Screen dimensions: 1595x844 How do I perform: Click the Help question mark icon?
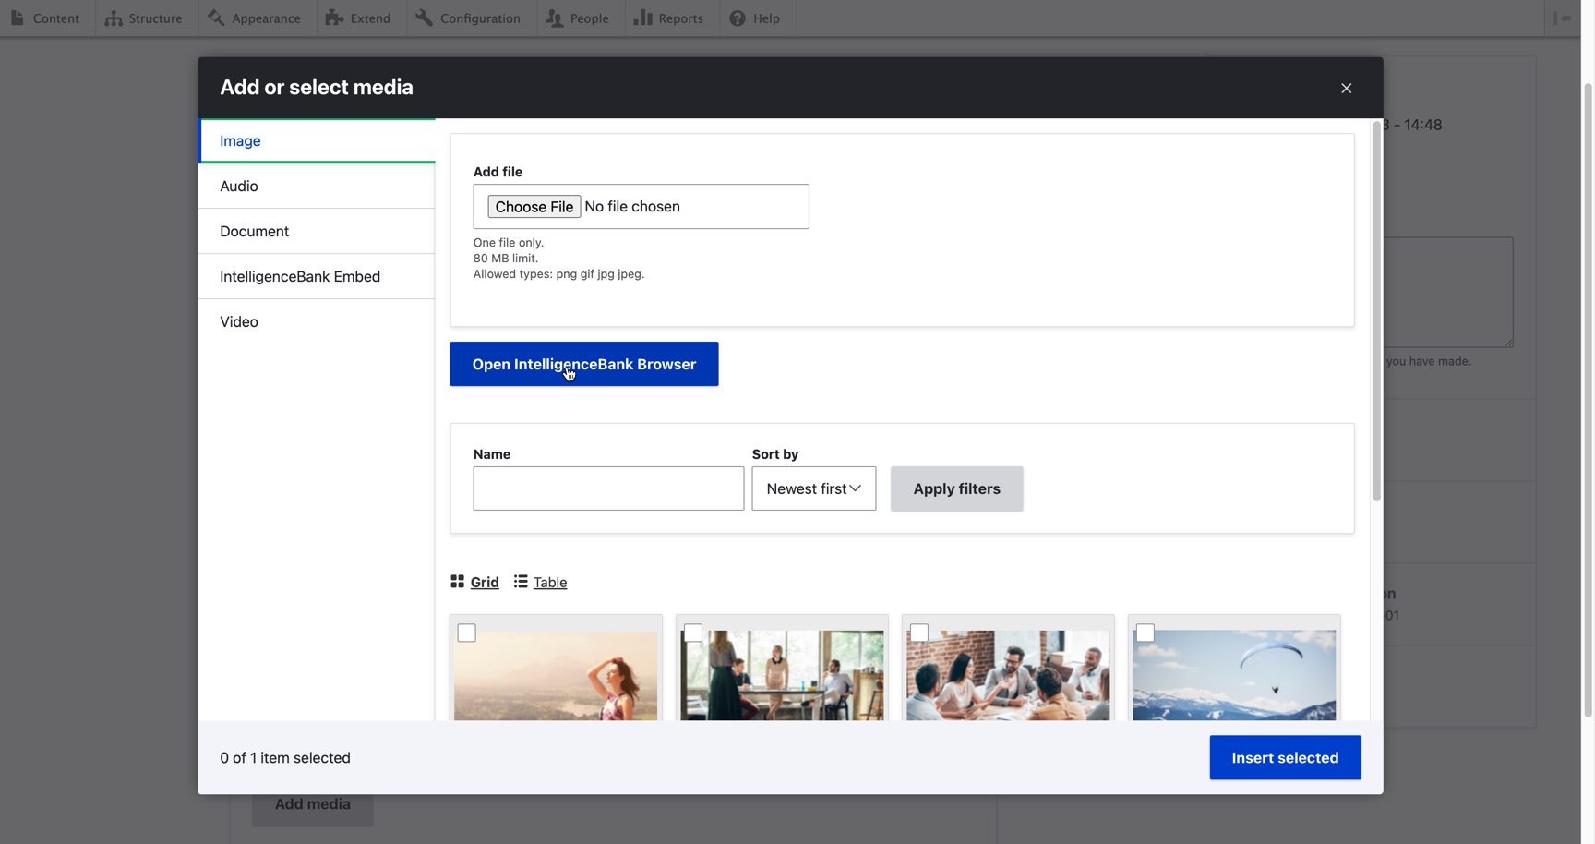738,18
